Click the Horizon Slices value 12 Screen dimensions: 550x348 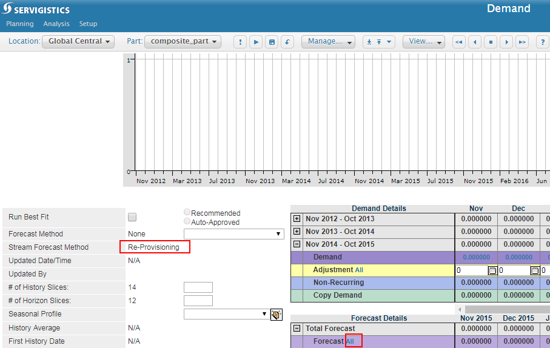132,301
